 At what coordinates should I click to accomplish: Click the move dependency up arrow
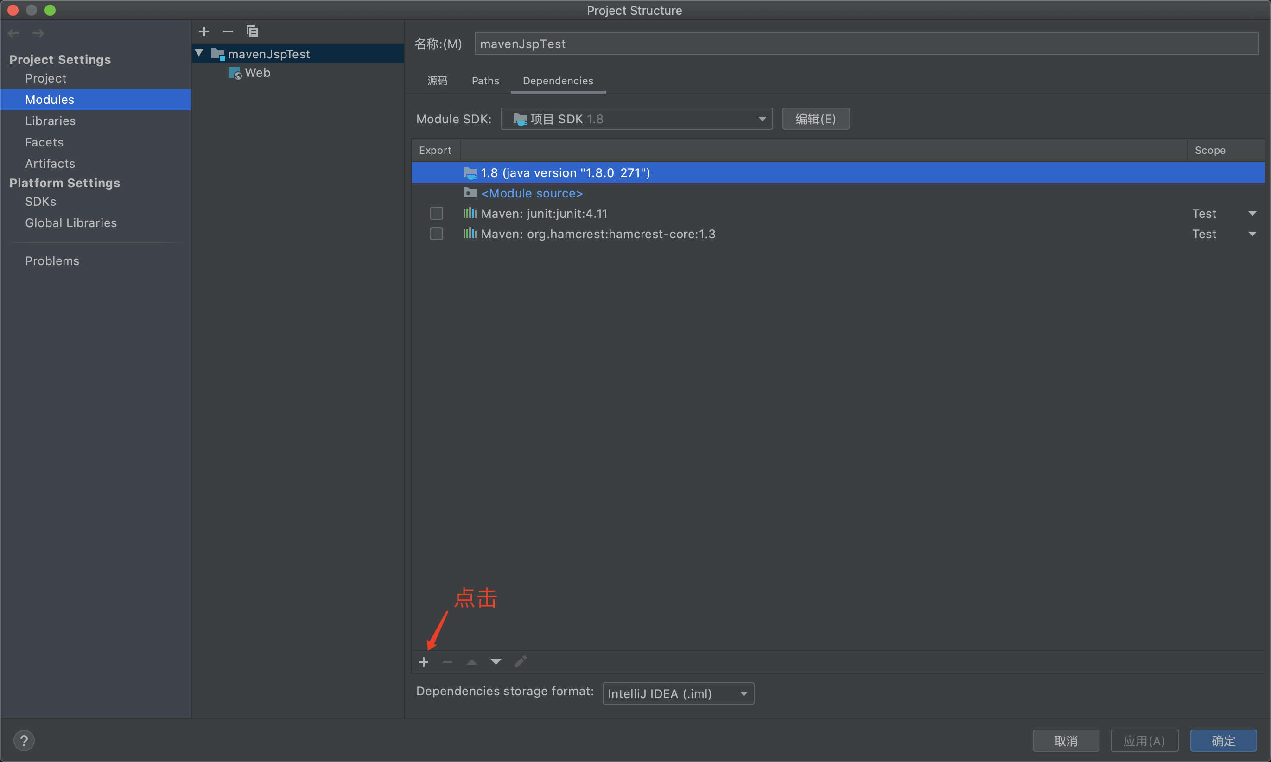pyautogui.click(x=471, y=662)
